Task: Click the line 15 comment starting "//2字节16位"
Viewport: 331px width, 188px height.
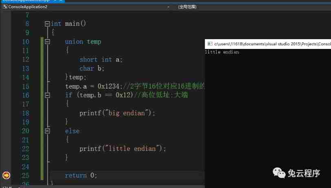Action: pos(164,86)
